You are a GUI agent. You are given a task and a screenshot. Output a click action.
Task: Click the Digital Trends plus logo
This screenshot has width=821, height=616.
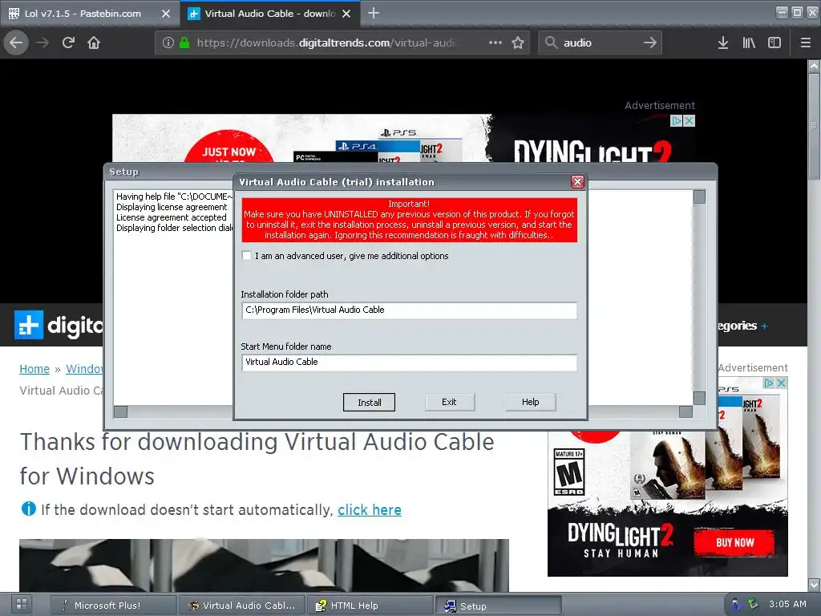pyautogui.click(x=29, y=325)
